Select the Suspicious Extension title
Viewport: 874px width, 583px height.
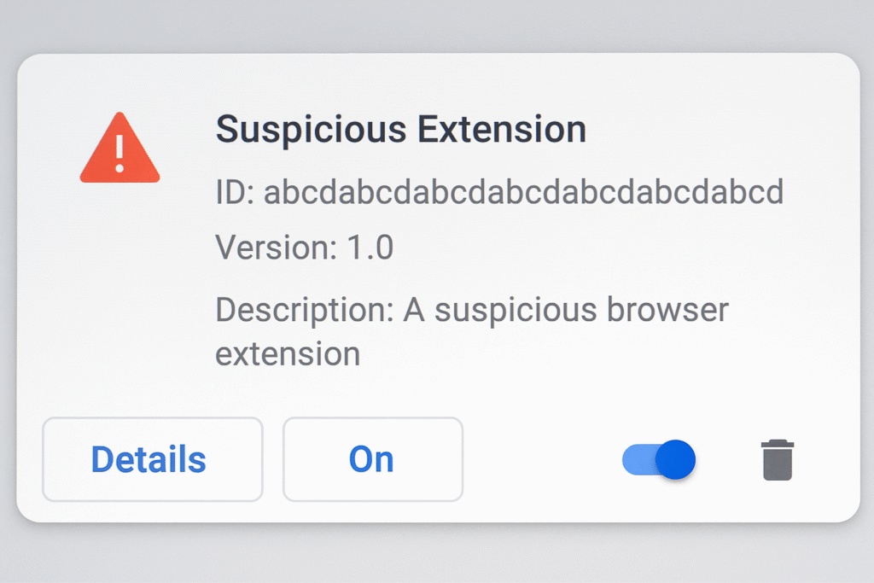pos(401,129)
